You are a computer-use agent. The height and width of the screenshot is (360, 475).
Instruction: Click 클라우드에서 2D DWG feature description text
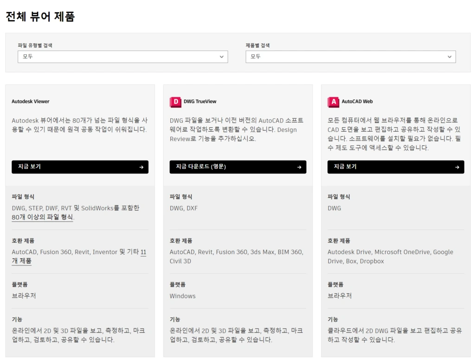395,335
